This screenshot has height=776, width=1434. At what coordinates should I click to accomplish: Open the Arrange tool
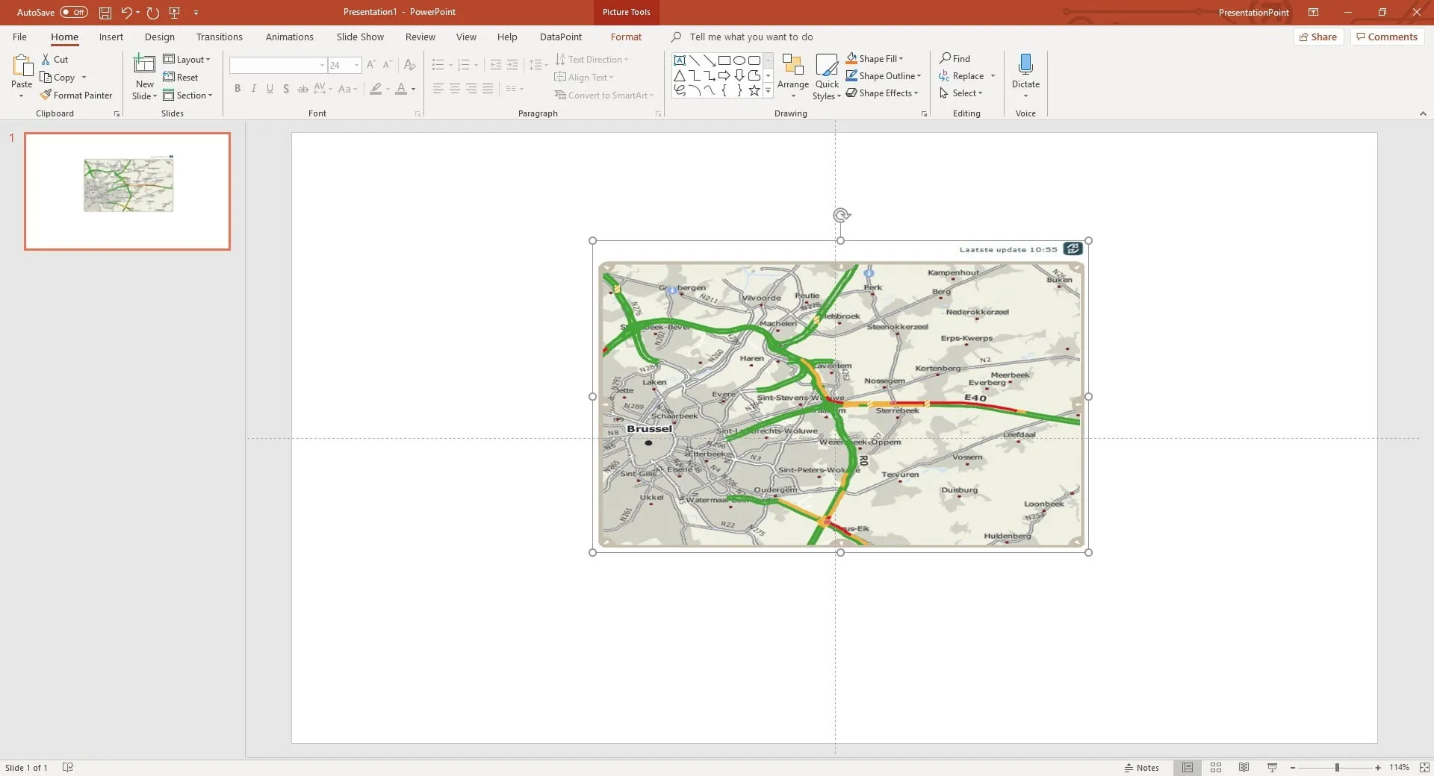(x=792, y=76)
